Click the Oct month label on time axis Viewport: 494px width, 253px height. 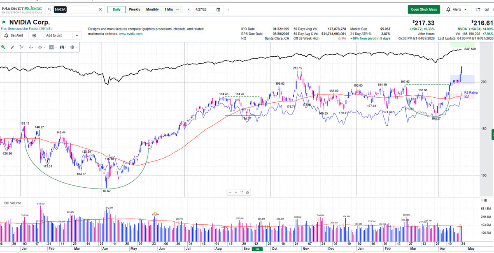point(274,248)
